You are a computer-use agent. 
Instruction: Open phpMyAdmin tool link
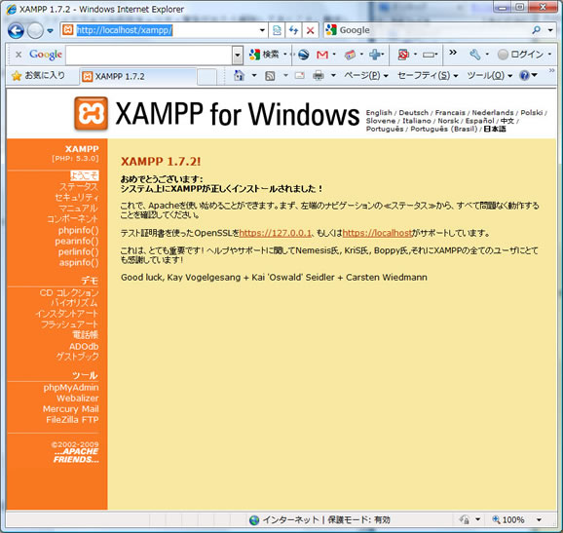pos(71,388)
